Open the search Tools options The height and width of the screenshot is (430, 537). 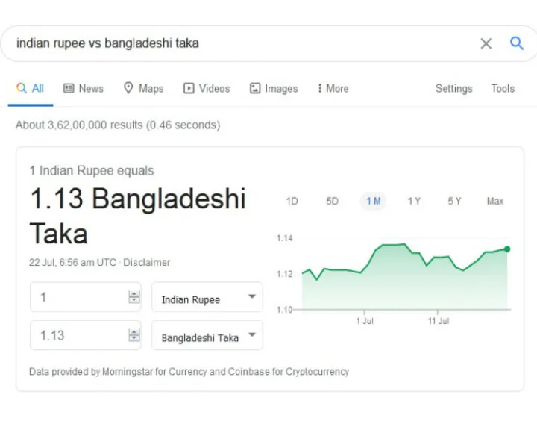click(x=503, y=88)
